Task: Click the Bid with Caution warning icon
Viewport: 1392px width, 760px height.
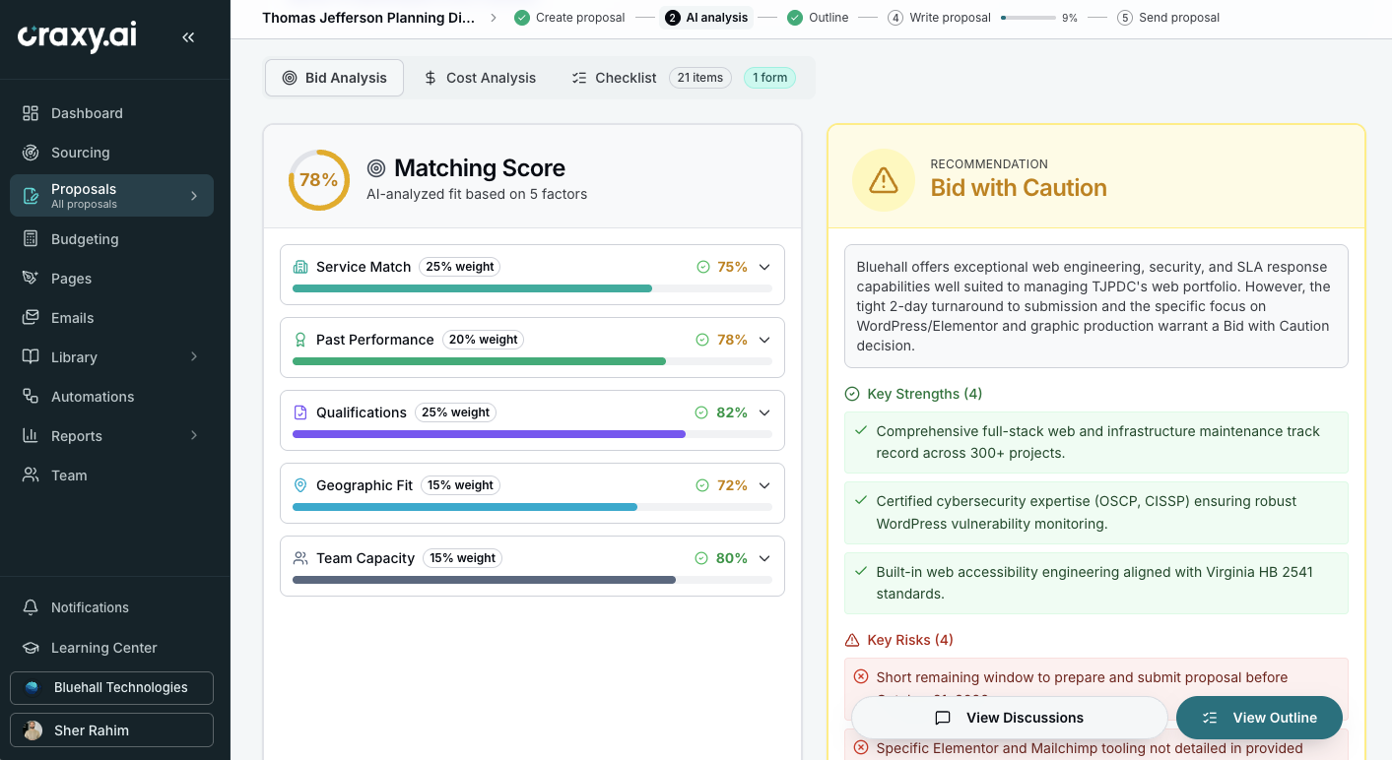Action: point(884,180)
